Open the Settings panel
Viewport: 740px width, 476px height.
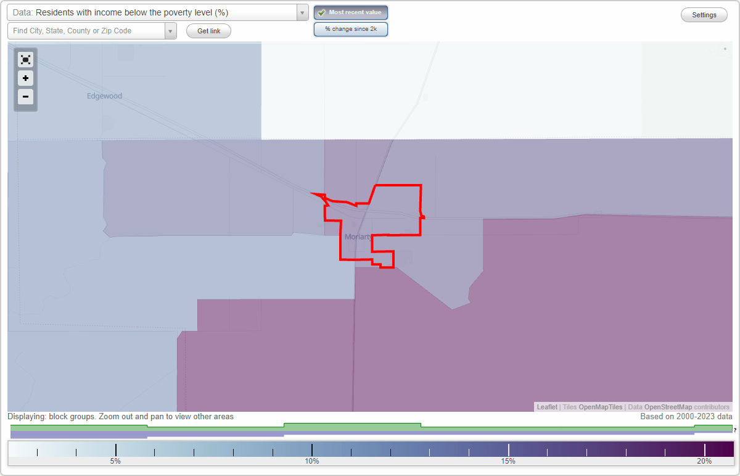(x=704, y=14)
